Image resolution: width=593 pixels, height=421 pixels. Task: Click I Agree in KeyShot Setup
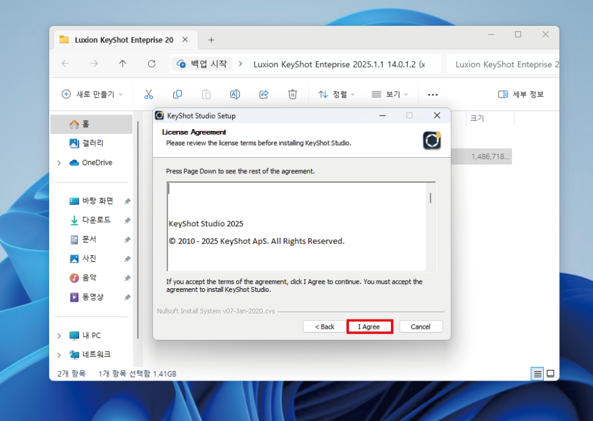pyautogui.click(x=370, y=326)
